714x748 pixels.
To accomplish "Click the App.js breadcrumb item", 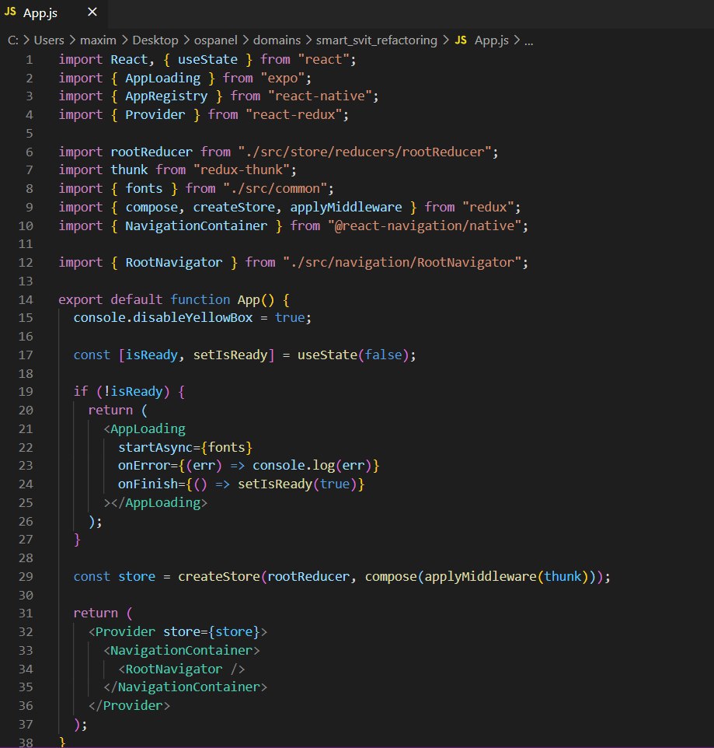I will coord(492,40).
